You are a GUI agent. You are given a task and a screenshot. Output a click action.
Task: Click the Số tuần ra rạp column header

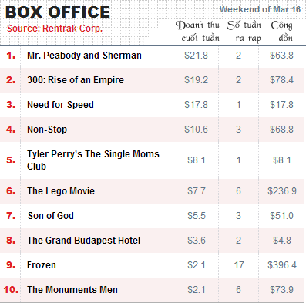click(x=244, y=32)
